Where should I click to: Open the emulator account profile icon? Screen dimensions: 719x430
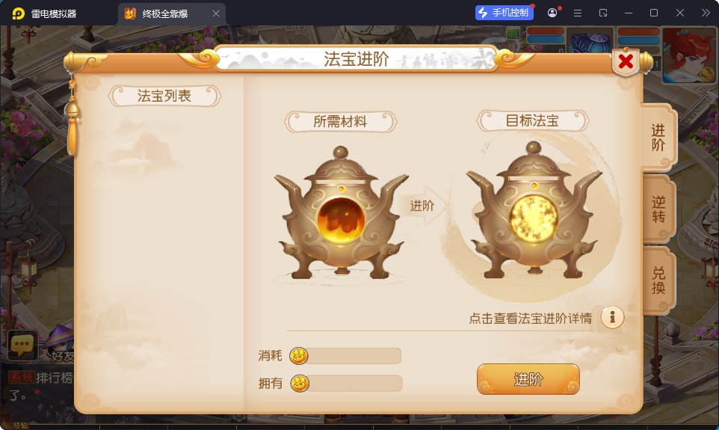552,13
